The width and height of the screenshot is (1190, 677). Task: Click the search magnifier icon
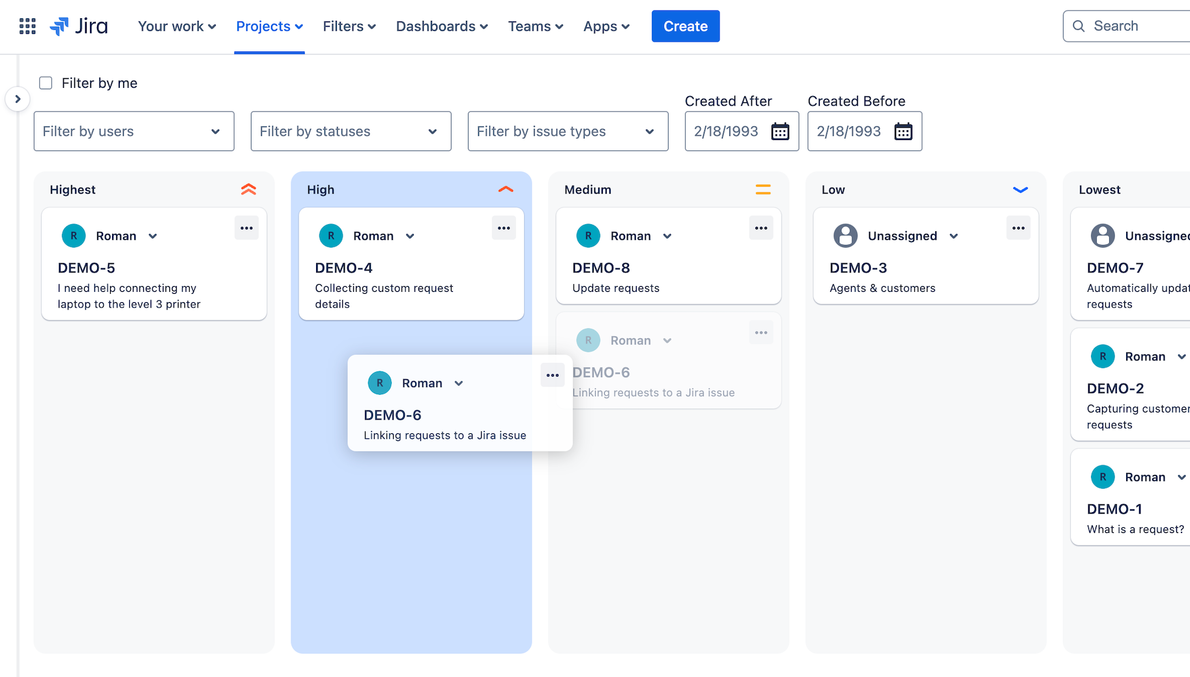point(1079,26)
